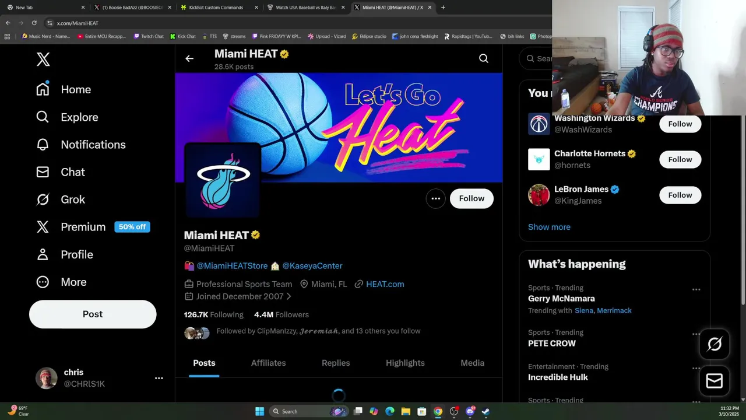746x420 pixels.
Task: Open File Explorer from the taskbar
Action: coord(406,411)
